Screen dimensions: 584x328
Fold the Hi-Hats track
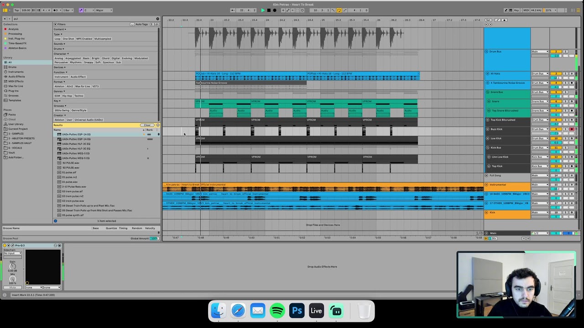click(x=487, y=73)
